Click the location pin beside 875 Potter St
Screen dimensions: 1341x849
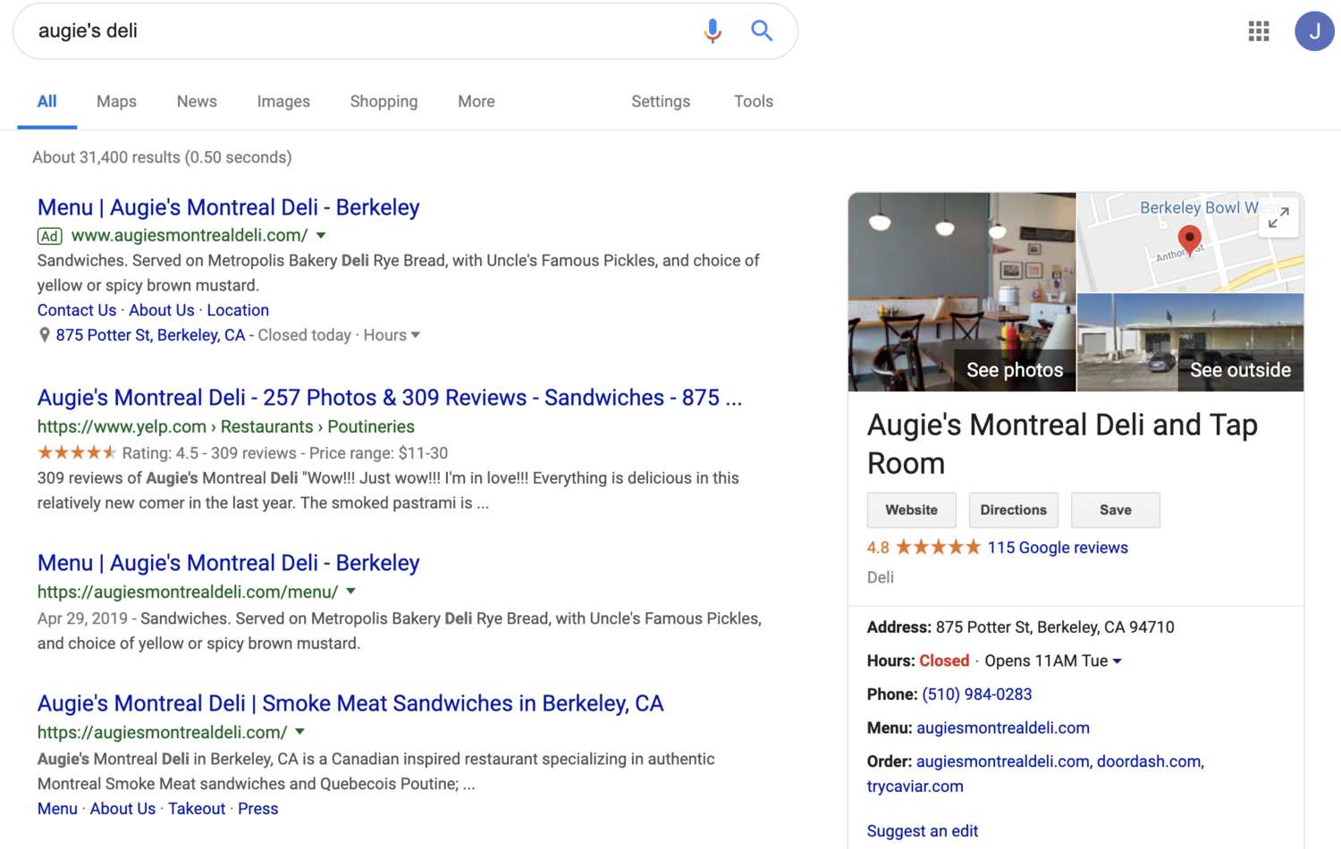(44, 334)
